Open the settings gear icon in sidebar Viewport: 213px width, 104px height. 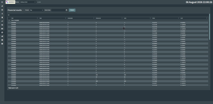coord(2,40)
